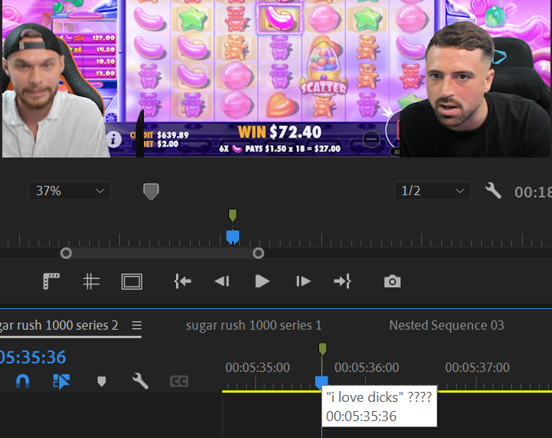The image size is (552, 438).
Task: Click the Program Monitor duration timecode
Action: [x=533, y=192]
